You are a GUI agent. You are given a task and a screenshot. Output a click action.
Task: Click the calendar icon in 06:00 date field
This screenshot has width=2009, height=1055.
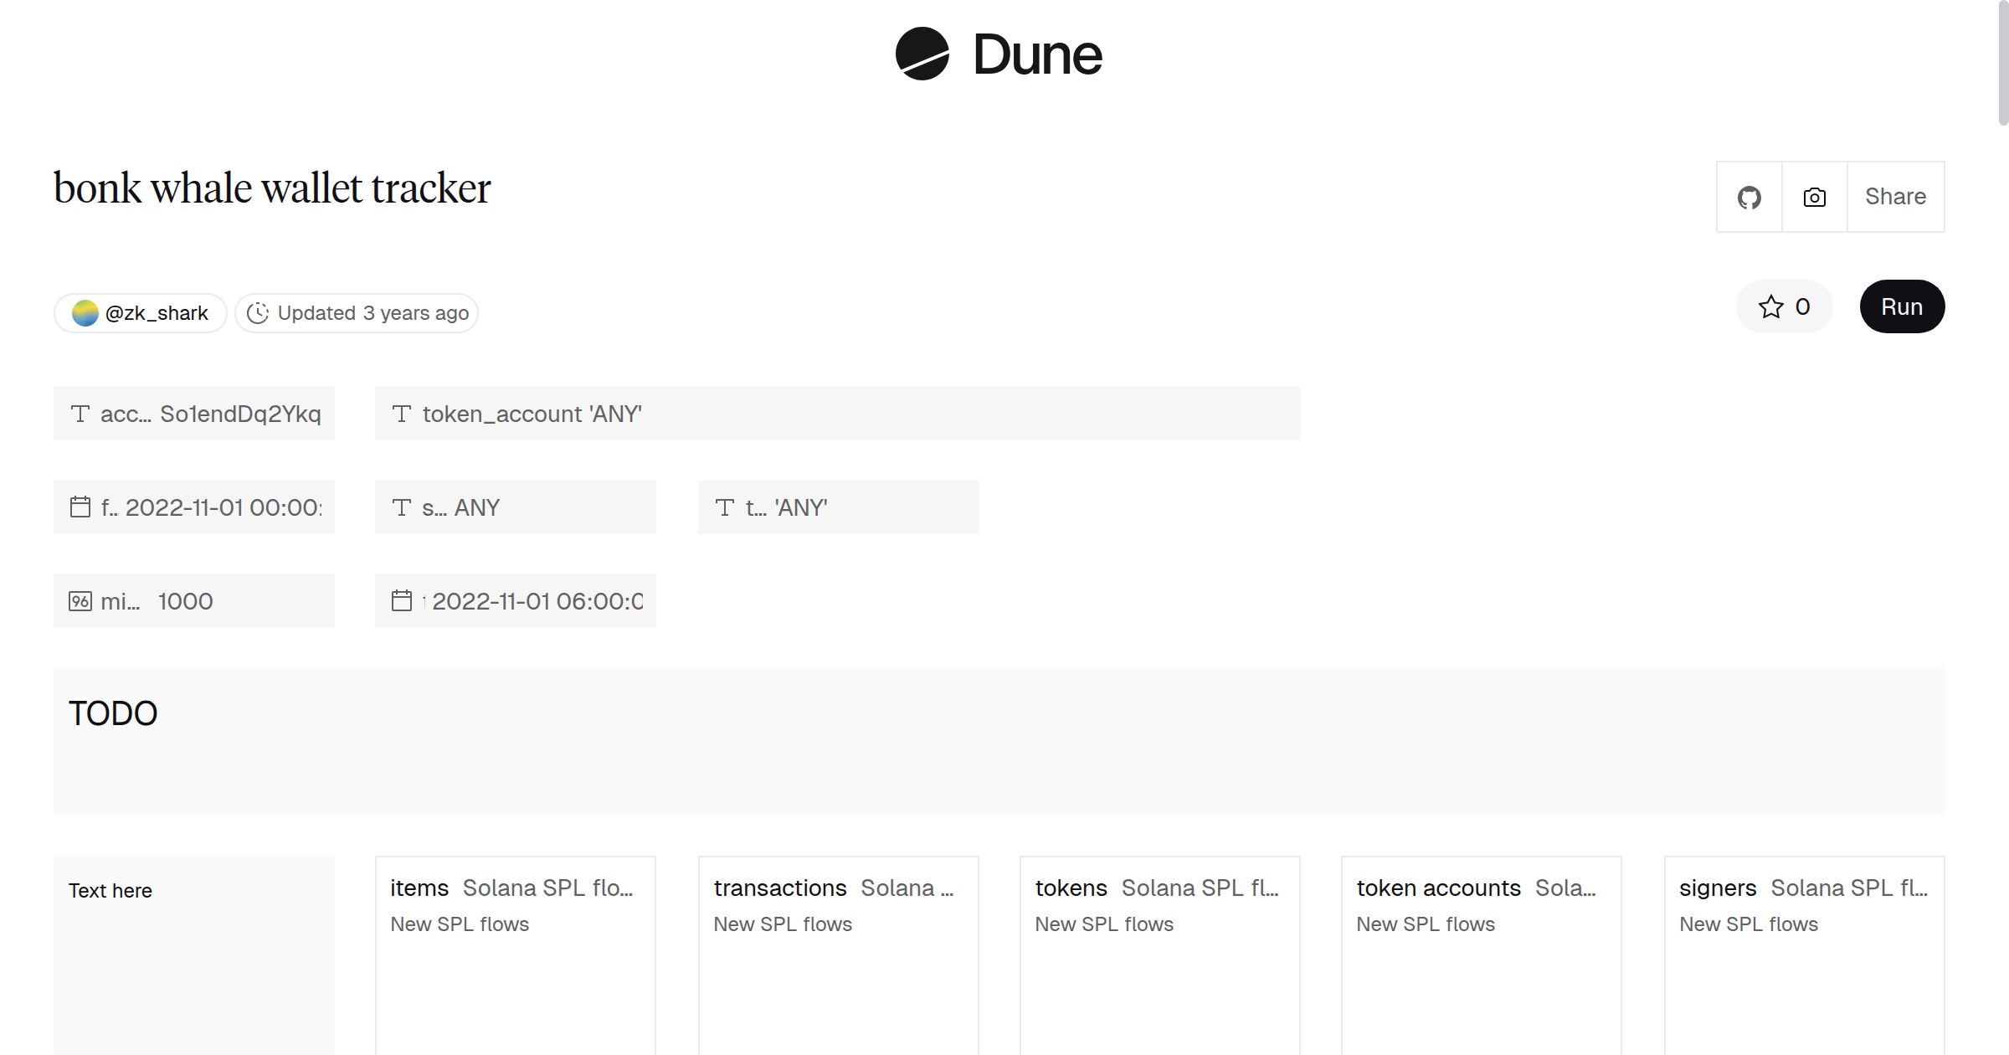click(x=402, y=601)
